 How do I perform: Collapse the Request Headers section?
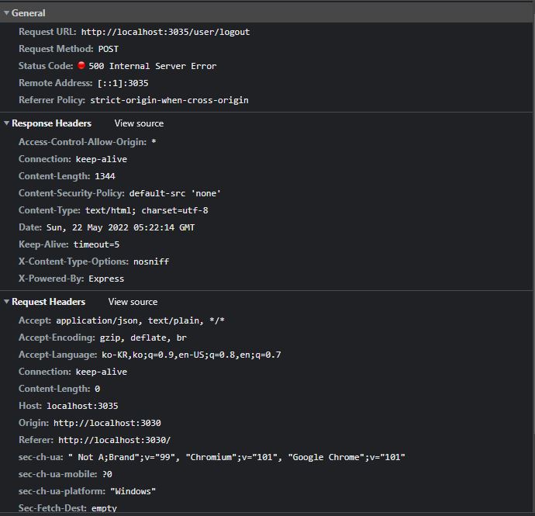coord(7,302)
